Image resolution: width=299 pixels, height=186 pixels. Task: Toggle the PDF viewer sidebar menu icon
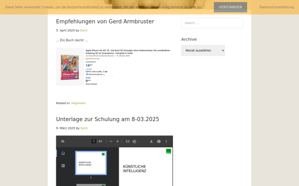[x=63, y=141]
